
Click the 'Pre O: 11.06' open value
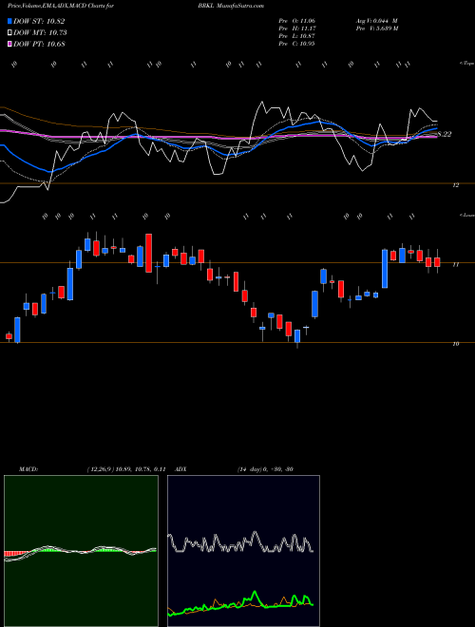pos(297,21)
